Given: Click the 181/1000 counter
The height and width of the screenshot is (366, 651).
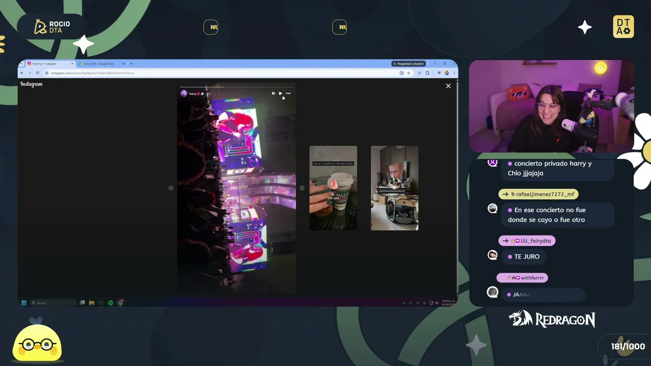Looking at the screenshot, I should pyautogui.click(x=628, y=347).
